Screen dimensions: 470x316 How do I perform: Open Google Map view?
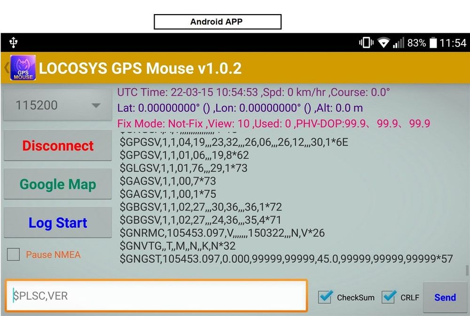(58, 185)
